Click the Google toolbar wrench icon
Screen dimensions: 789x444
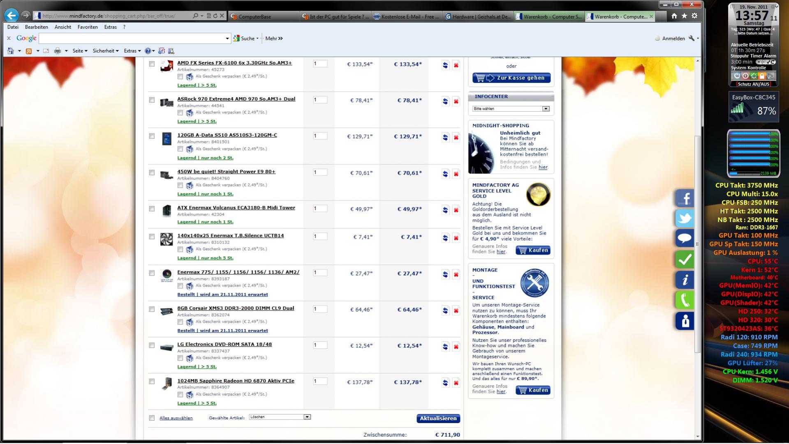692,38
